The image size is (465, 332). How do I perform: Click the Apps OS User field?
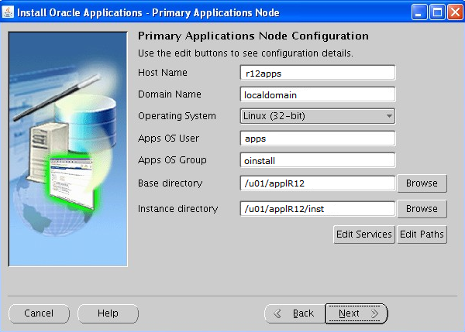coord(317,139)
